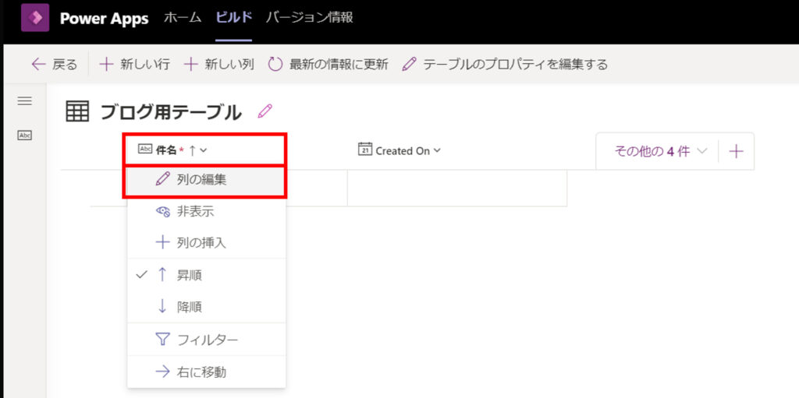Select 昇順 checked sort option
This screenshot has width=799, height=398.
pyautogui.click(x=190, y=275)
